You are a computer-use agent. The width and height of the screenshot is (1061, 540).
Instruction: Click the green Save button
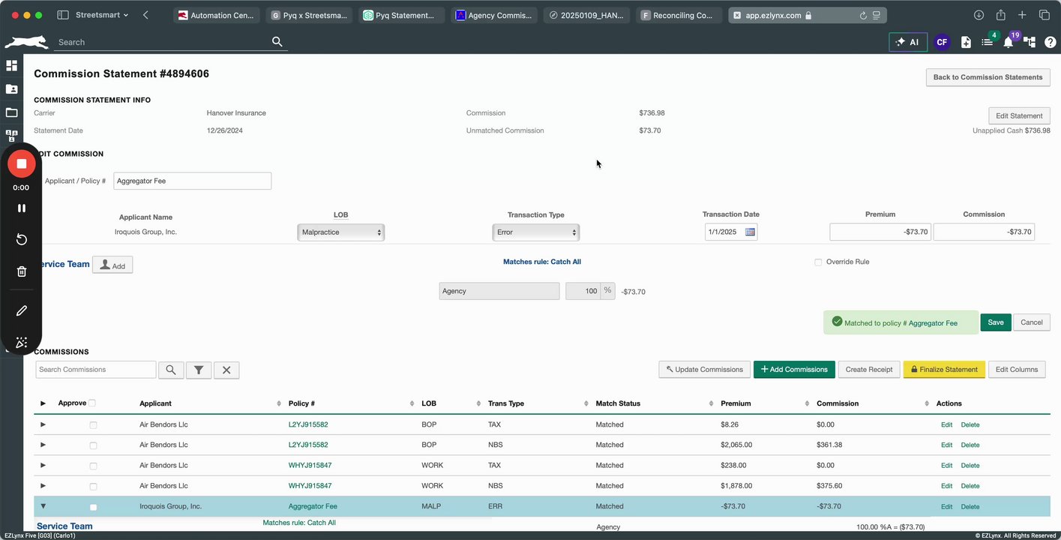(x=996, y=322)
